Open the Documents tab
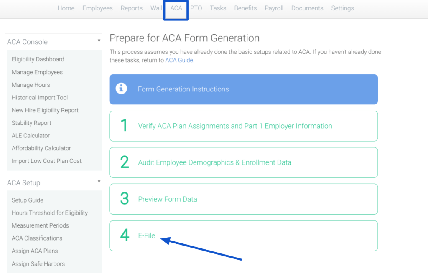The image size is (428, 276). (307, 8)
